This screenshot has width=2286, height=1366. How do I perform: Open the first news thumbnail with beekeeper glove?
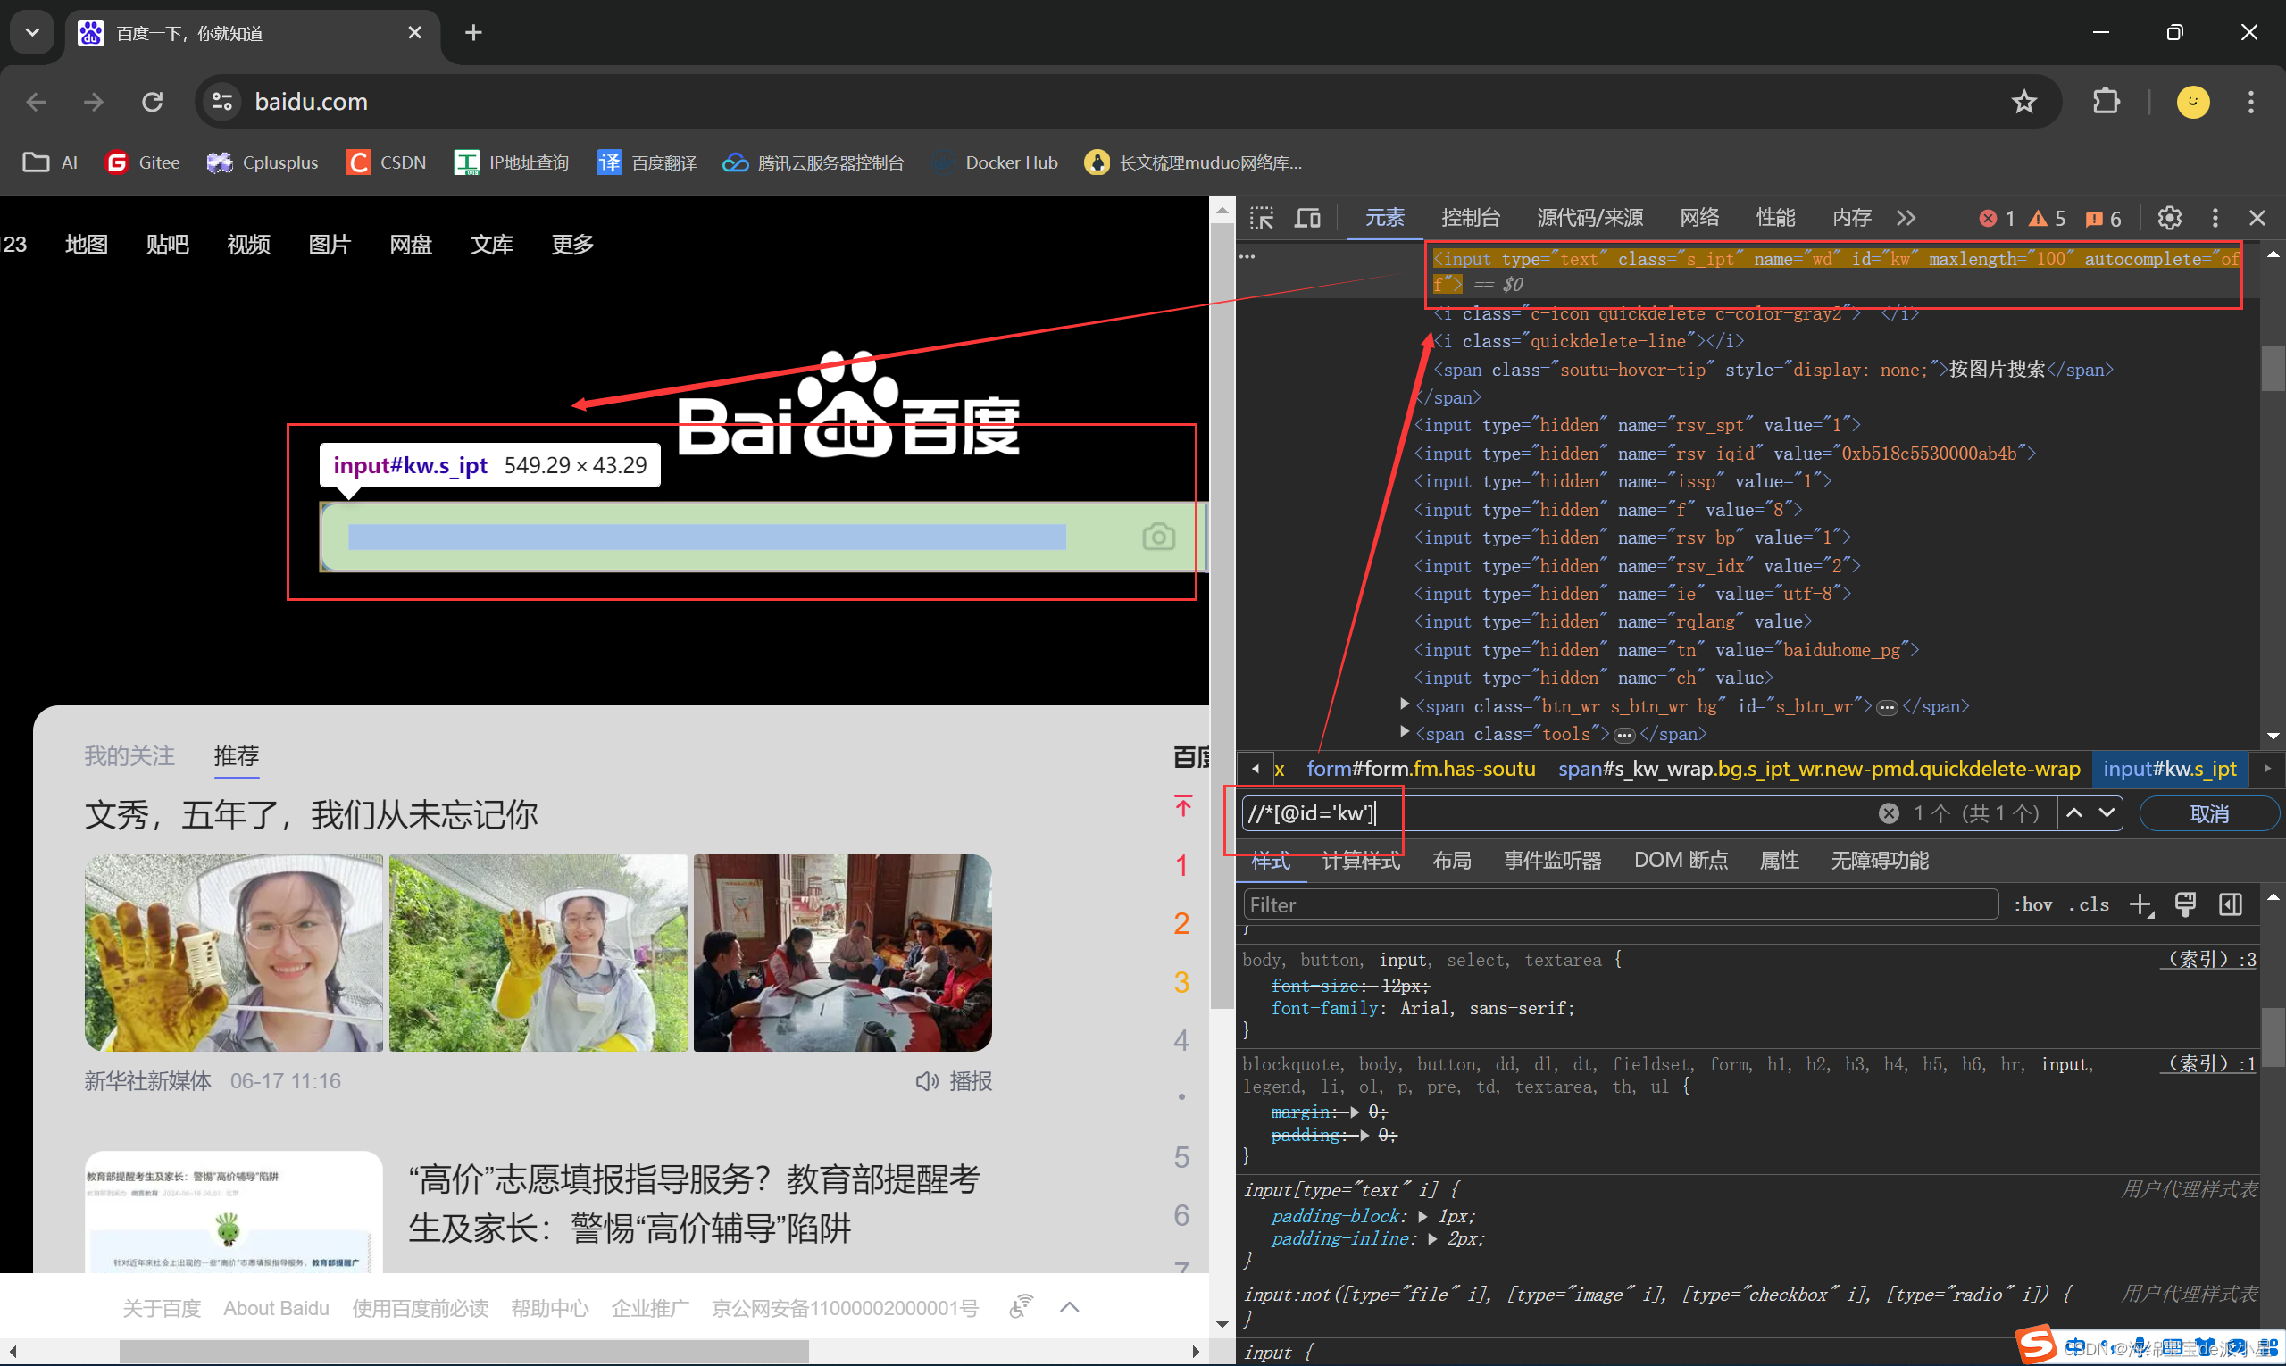[x=234, y=953]
